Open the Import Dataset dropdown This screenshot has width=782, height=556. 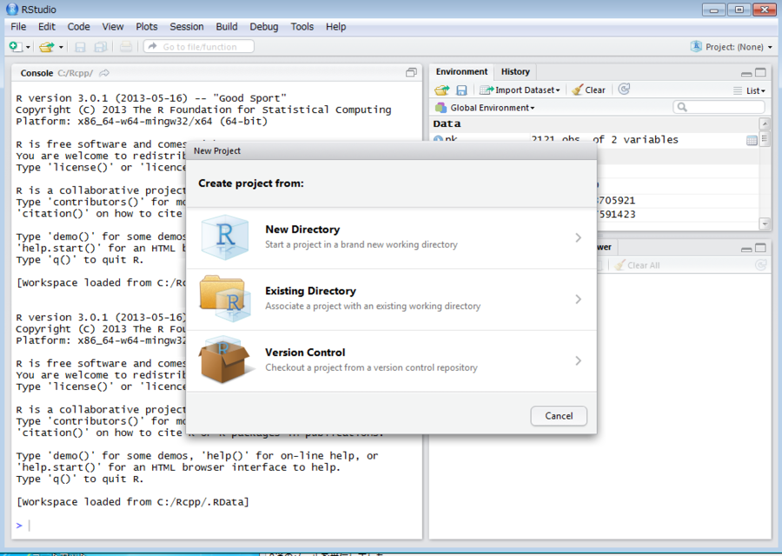point(520,90)
